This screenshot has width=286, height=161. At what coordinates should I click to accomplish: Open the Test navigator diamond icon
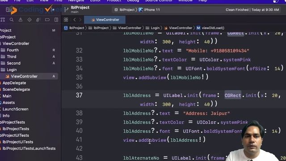[x=29, y=20]
